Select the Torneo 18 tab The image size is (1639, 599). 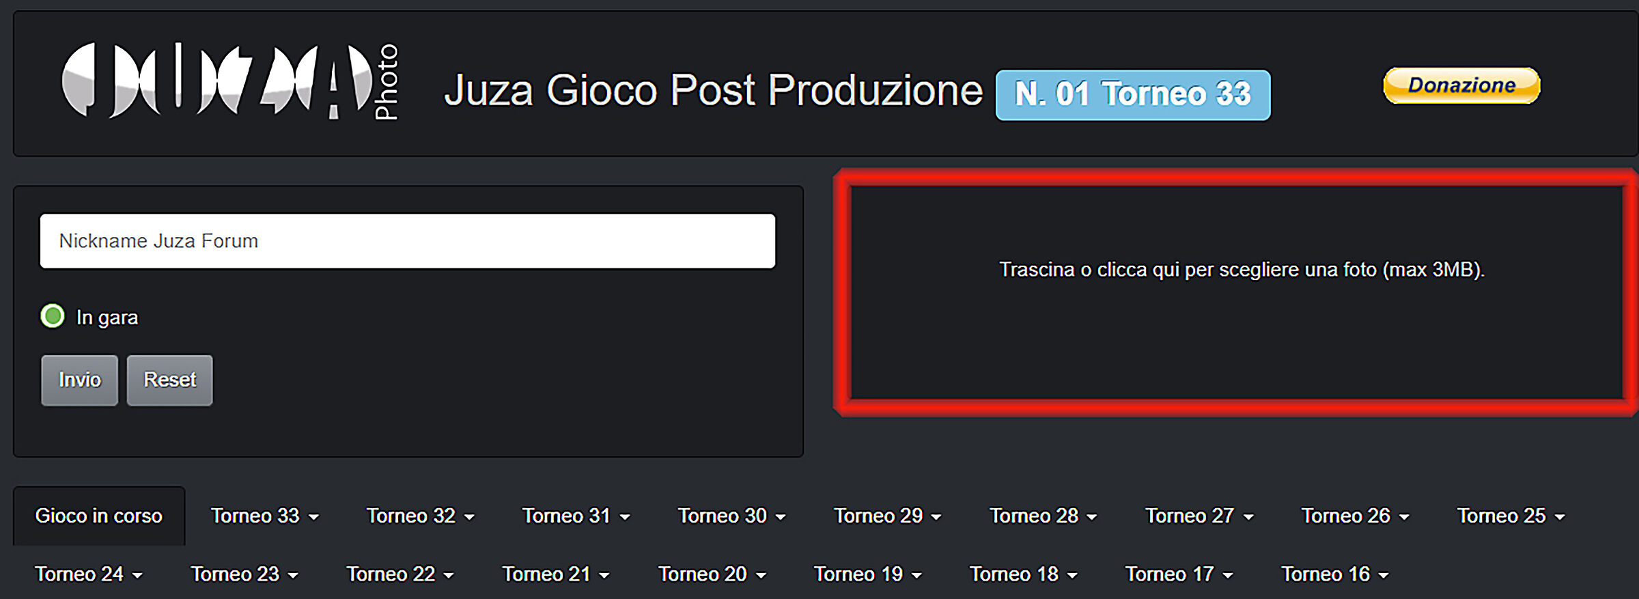[x=1023, y=574]
